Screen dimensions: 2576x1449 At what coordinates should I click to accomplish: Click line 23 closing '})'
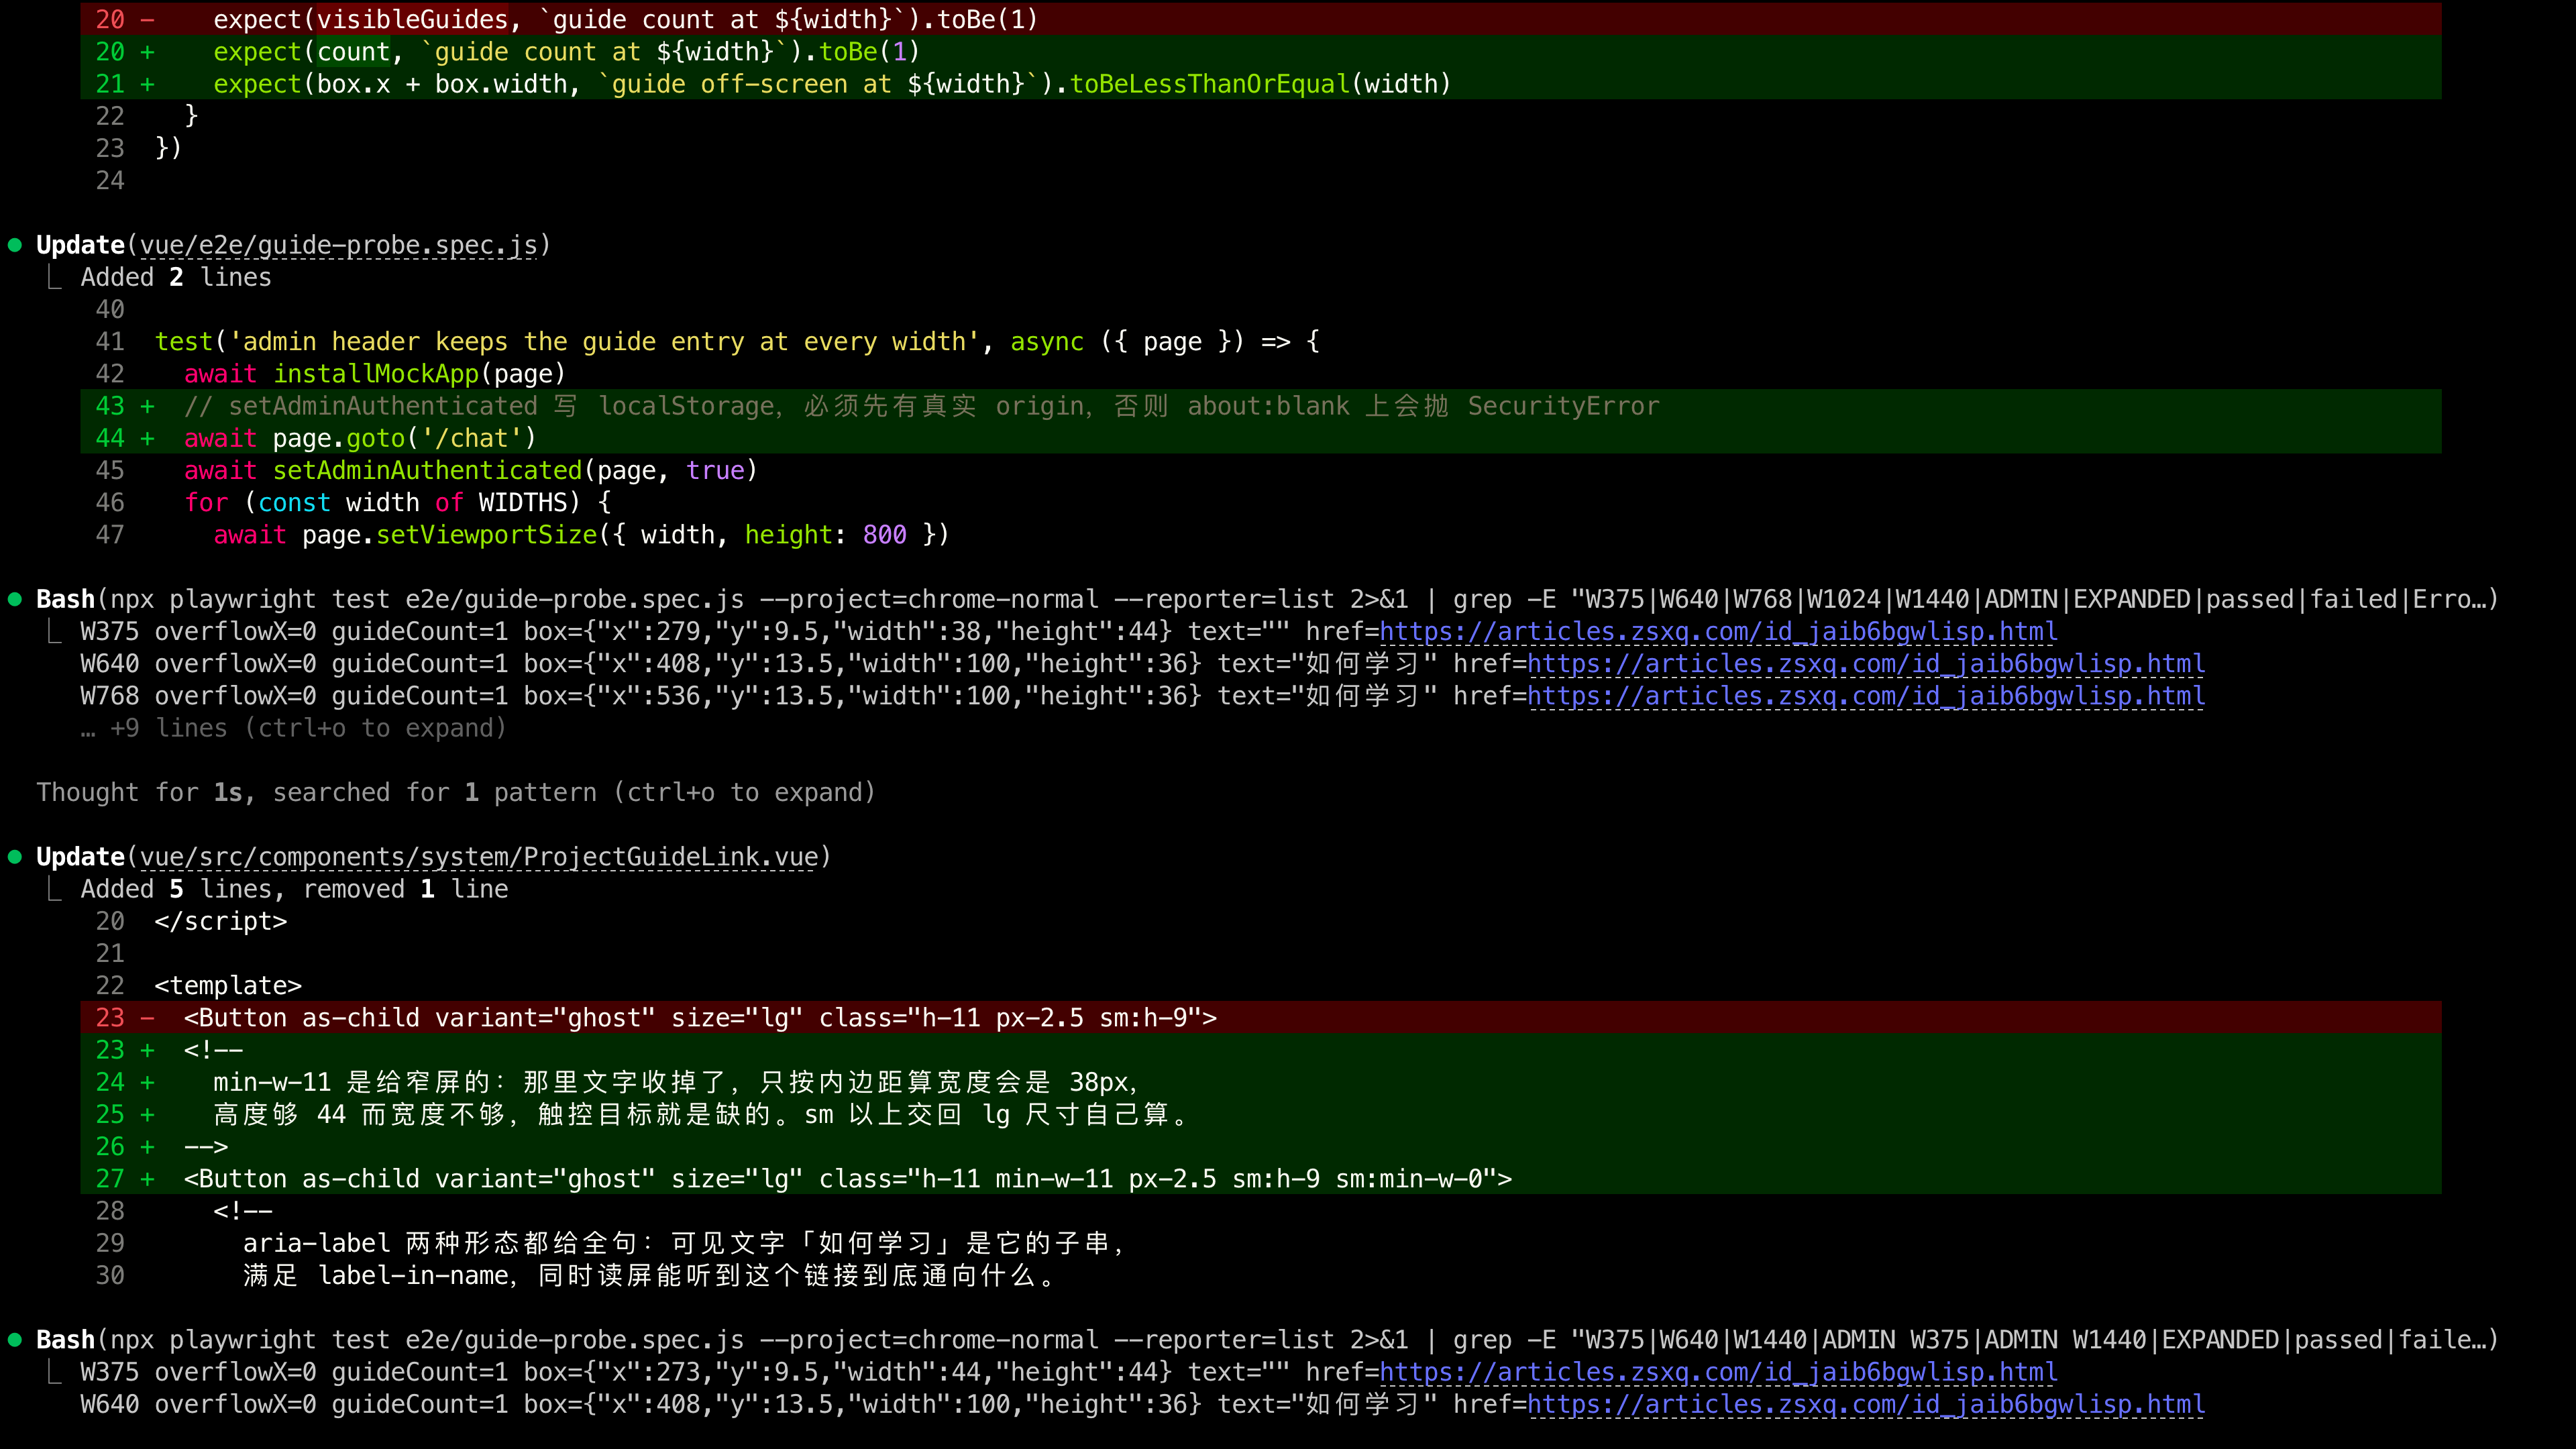[168, 148]
